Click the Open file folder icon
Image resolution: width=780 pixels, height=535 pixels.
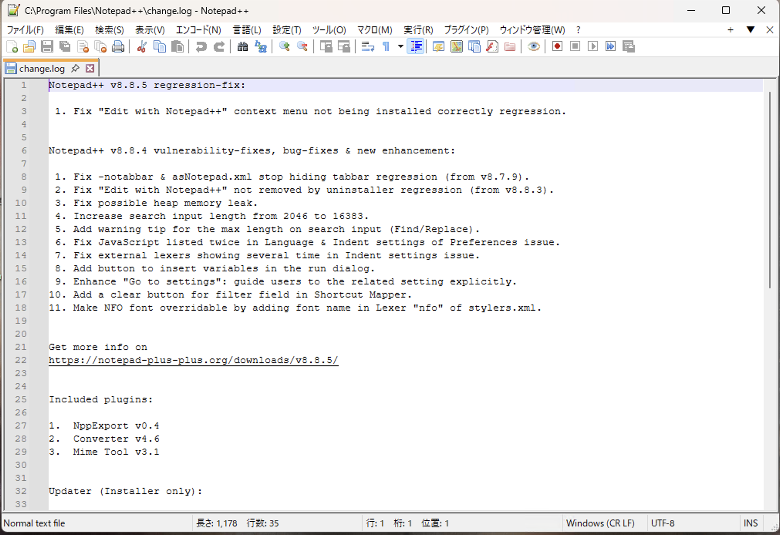click(29, 47)
